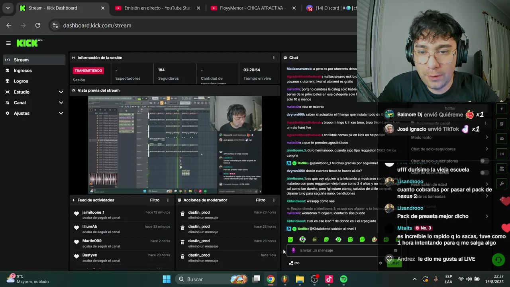Image resolution: width=510 pixels, height=287 pixels.
Task: Click trash icon on the 'hace 1 día' row
Action: [182, 258]
